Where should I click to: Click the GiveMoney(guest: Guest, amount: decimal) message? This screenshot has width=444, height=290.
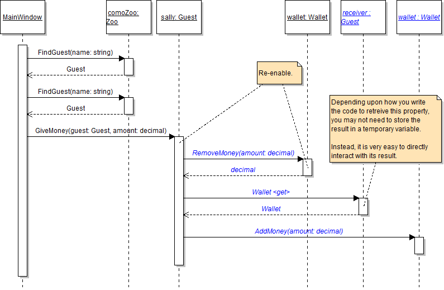tap(101, 131)
